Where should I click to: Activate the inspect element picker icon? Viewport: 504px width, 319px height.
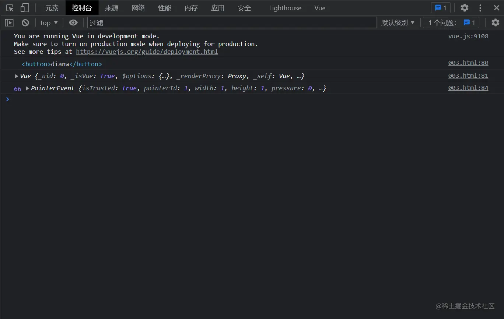(x=10, y=8)
